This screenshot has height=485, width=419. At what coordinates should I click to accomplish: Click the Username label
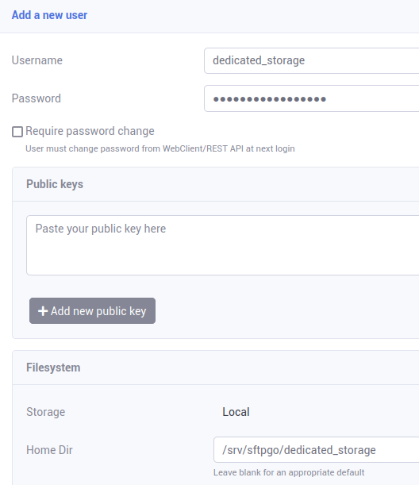tap(37, 60)
